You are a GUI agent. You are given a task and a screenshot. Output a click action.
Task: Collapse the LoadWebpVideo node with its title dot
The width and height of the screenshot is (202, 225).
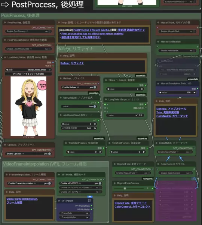(5, 57)
